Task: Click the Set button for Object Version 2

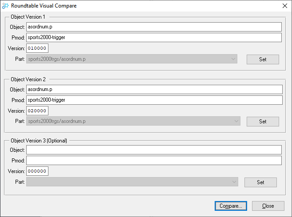Action: tap(263, 122)
